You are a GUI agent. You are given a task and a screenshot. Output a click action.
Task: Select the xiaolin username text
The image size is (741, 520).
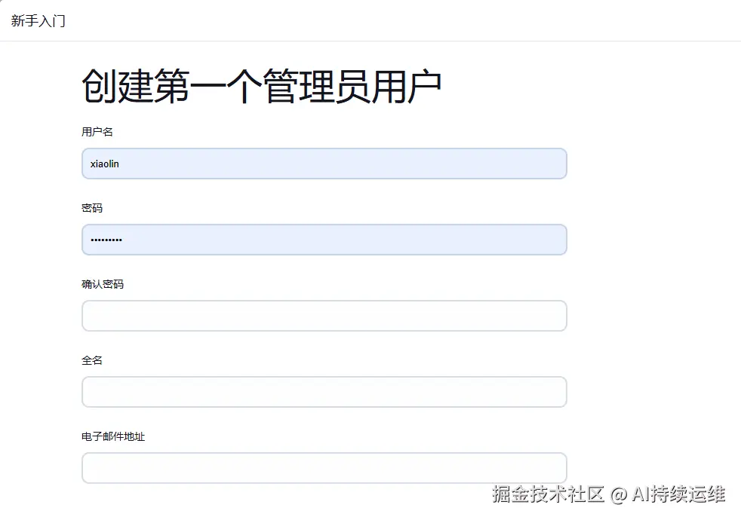point(105,164)
